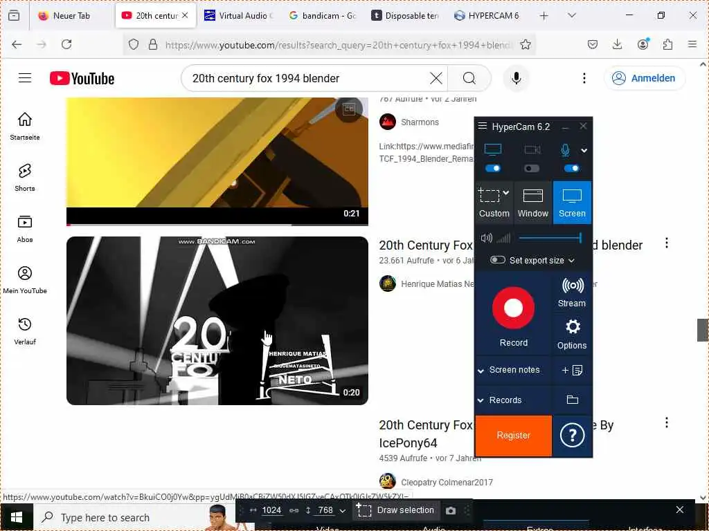Open the capture size preset dropdown

pyautogui.click(x=342, y=511)
